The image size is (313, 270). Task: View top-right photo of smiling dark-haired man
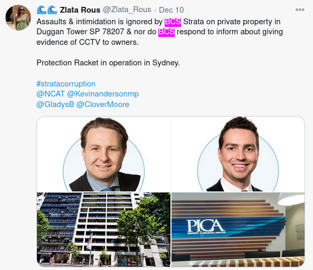(x=238, y=154)
